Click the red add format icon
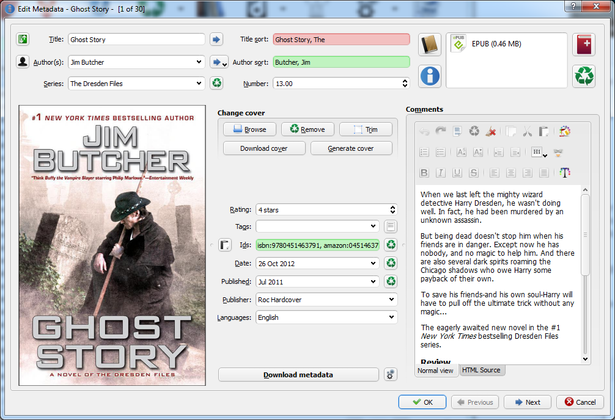The height and width of the screenshot is (420, 615). (x=584, y=45)
